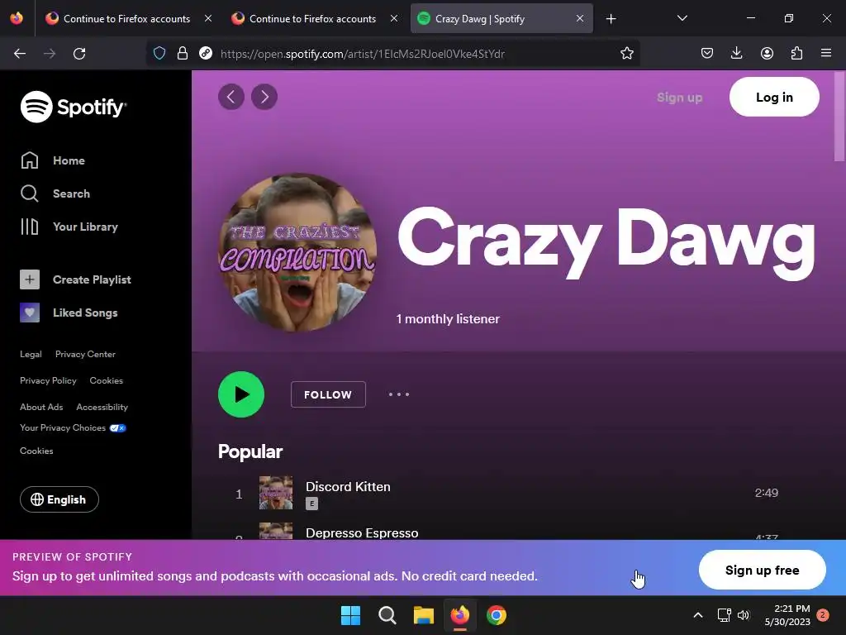
Task: Open Home in Spotify sidebar
Action: pos(52,160)
